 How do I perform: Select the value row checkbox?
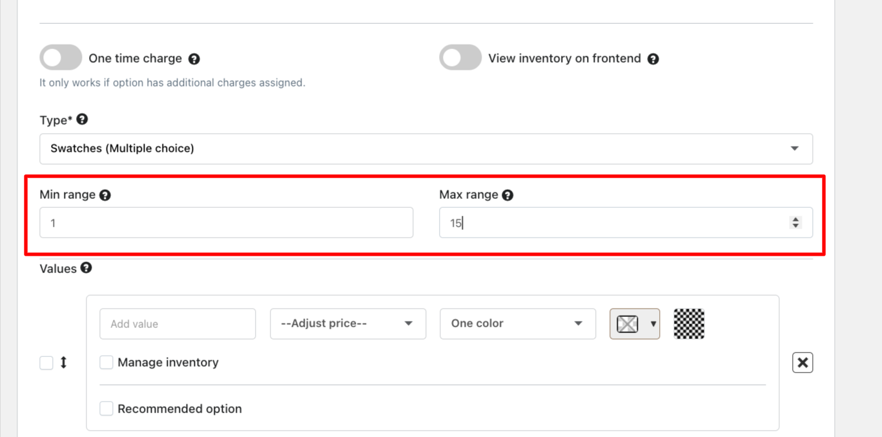46,363
